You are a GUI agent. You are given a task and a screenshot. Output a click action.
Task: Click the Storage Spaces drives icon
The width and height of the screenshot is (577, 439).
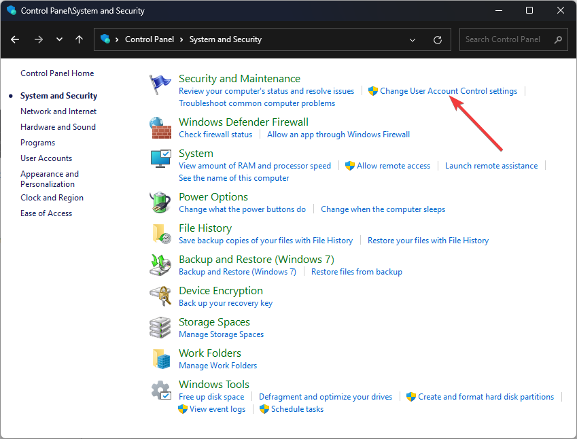coord(160,328)
